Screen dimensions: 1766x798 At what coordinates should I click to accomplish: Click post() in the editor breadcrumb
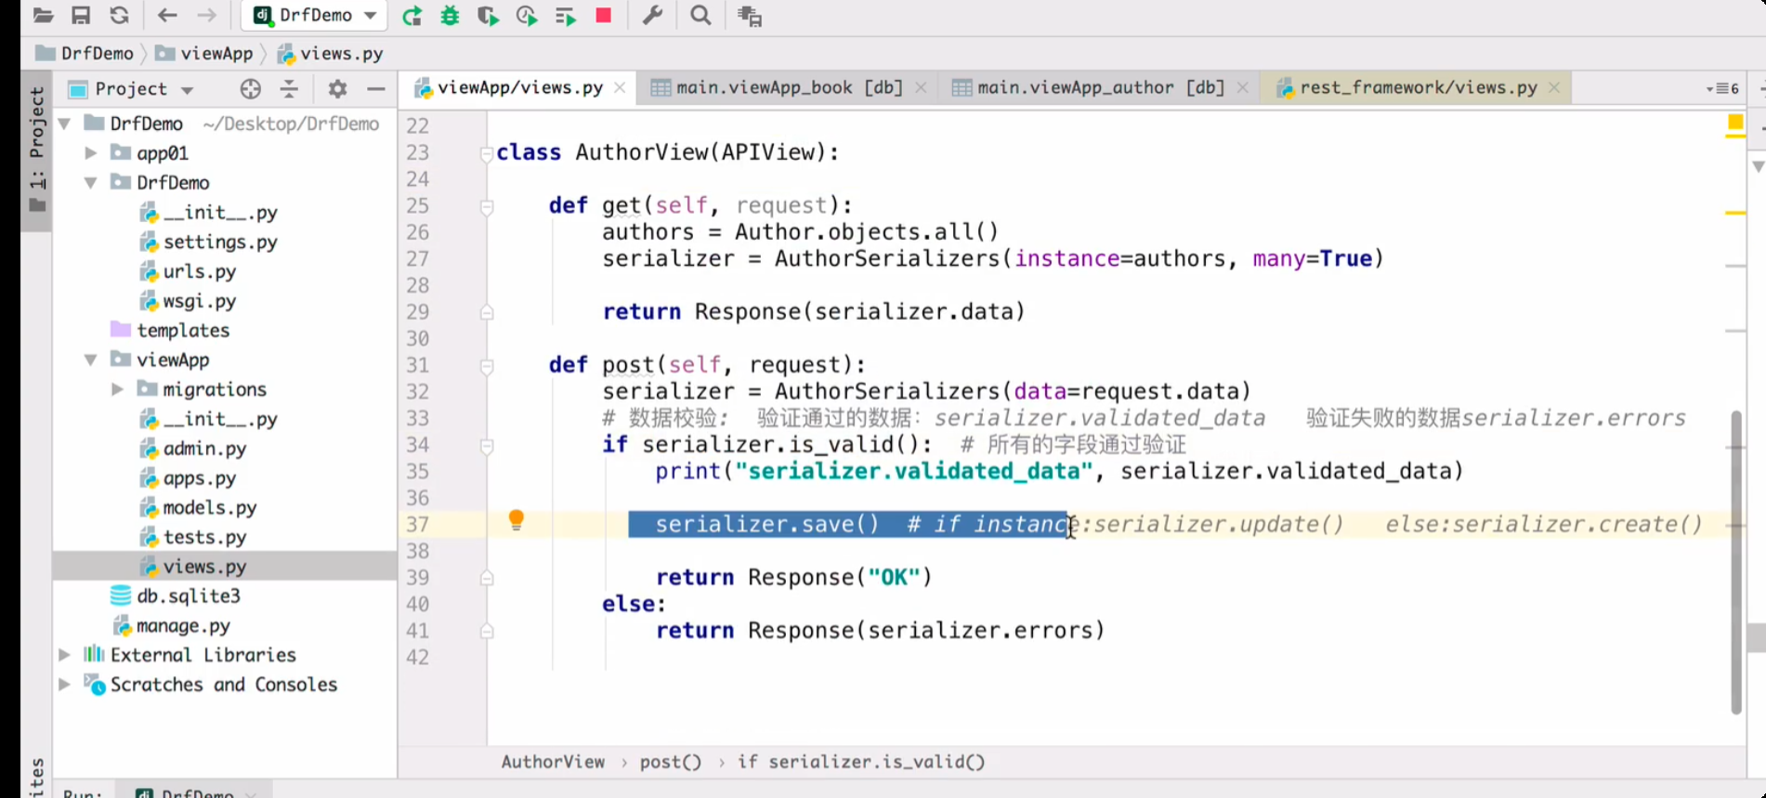[x=671, y=762]
